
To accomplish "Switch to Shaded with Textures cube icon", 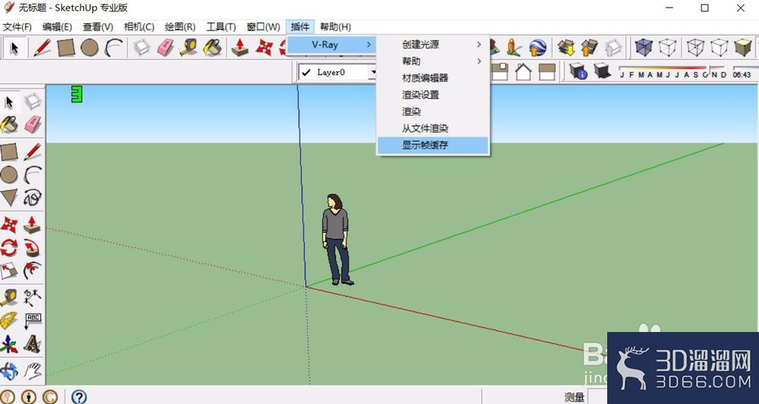I will coord(742,47).
